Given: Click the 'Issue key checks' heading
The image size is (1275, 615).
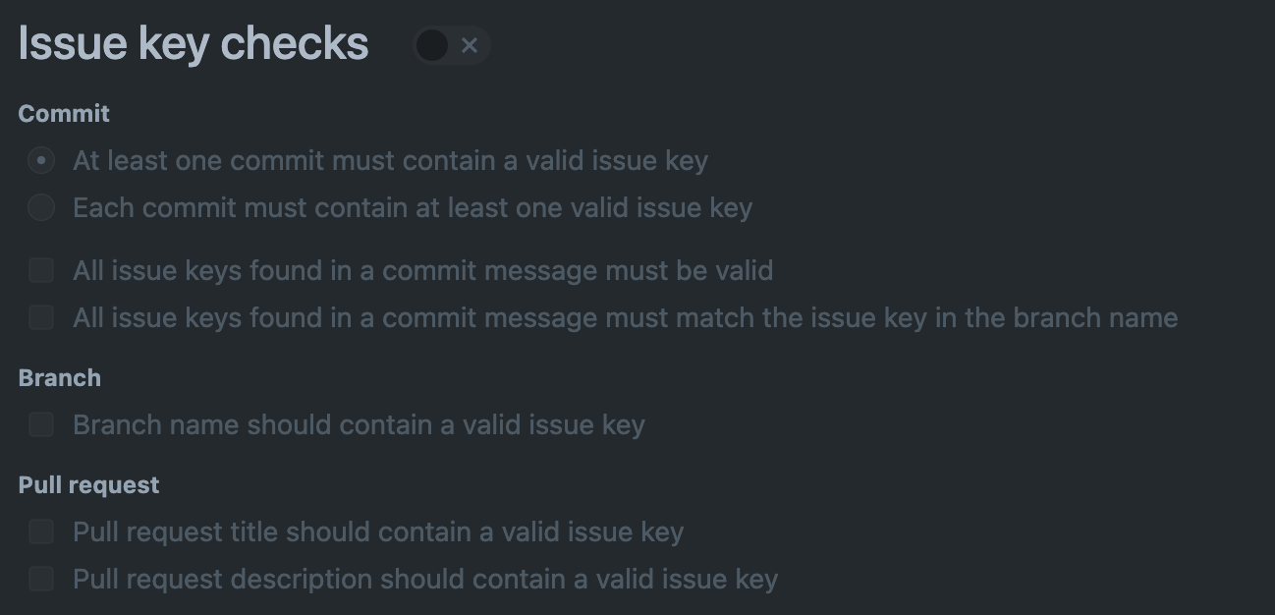Looking at the screenshot, I should point(193,43).
